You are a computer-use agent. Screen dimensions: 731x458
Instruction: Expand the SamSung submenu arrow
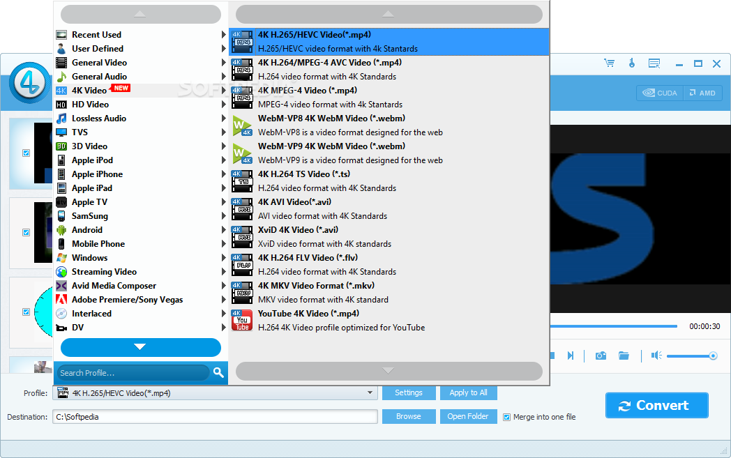click(x=224, y=215)
